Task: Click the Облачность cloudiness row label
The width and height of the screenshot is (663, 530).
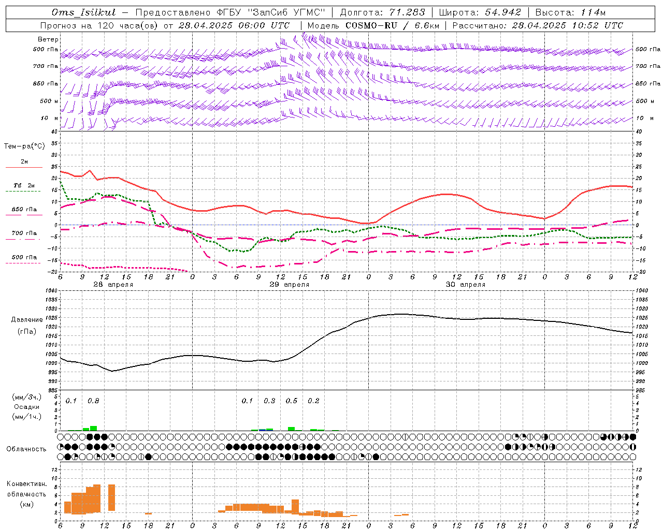Action: coord(26,449)
